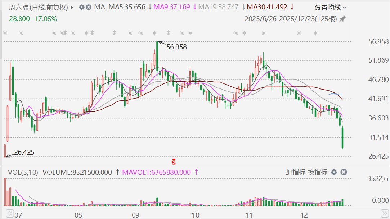Screen dimensions: 390x219
Task: Click the 换指标 button
Action: click(317, 172)
